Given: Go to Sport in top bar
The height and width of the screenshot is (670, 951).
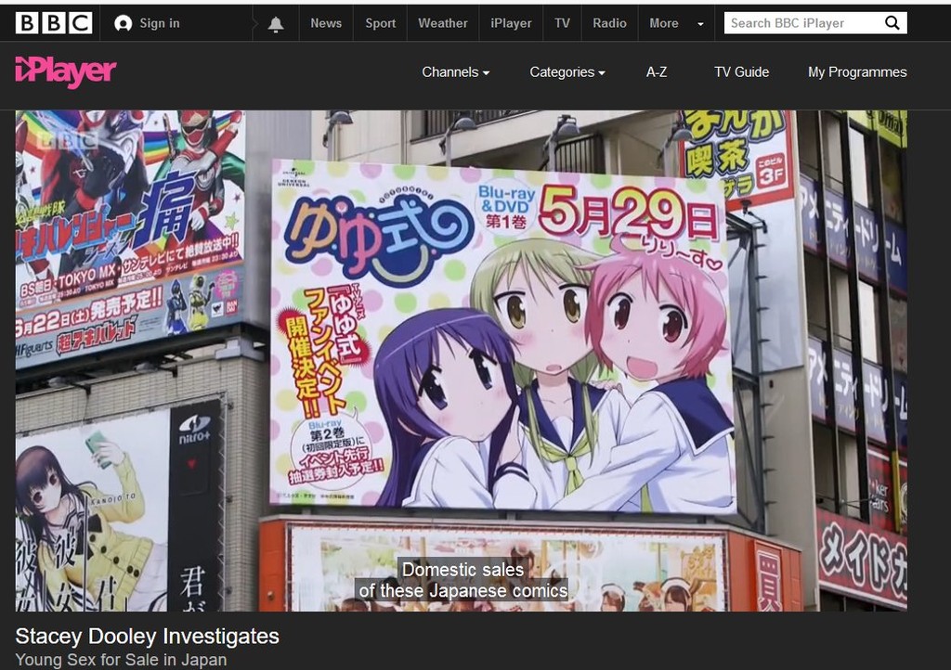Looking at the screenshot, I should click(380, 23).
